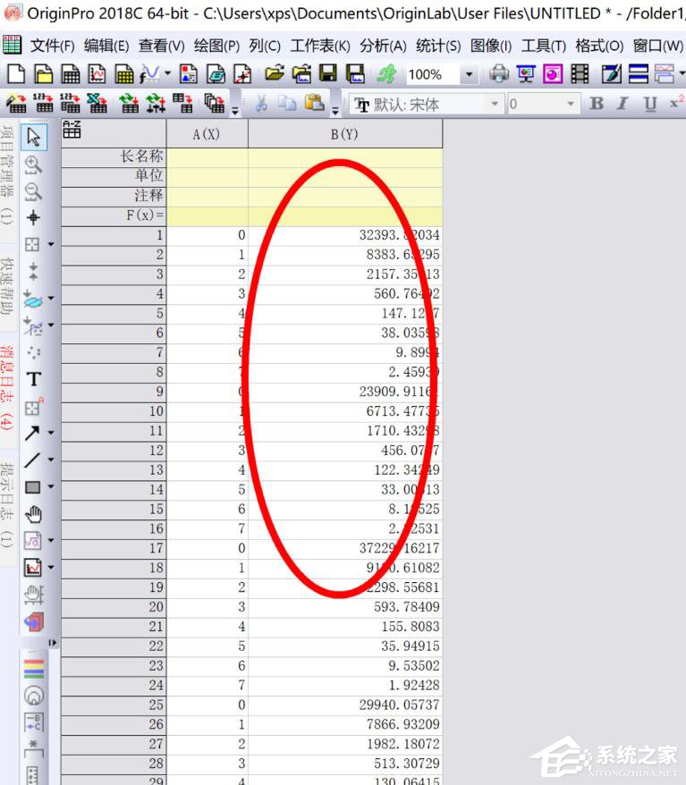The image size is (686, 785).
Task: Click the yellow F(x)= cell of column B
Action: (x=345, y=215)
